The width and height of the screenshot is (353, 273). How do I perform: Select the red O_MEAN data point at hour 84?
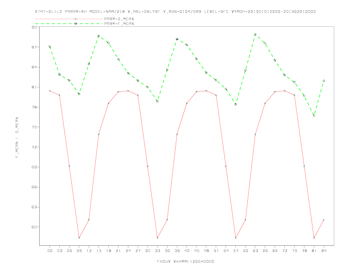[324, 219]
